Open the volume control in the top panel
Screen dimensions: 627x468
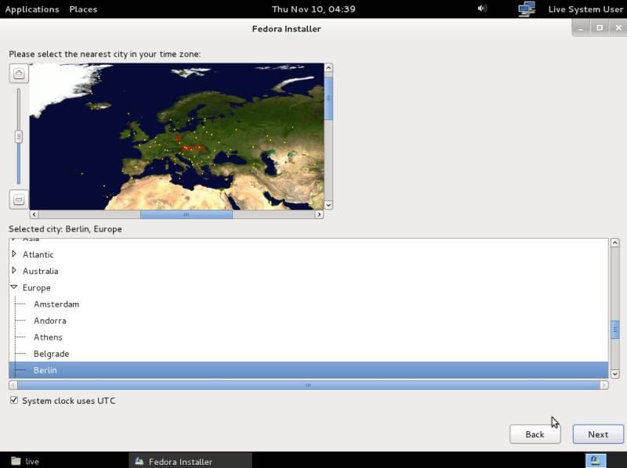pos(482,9)
